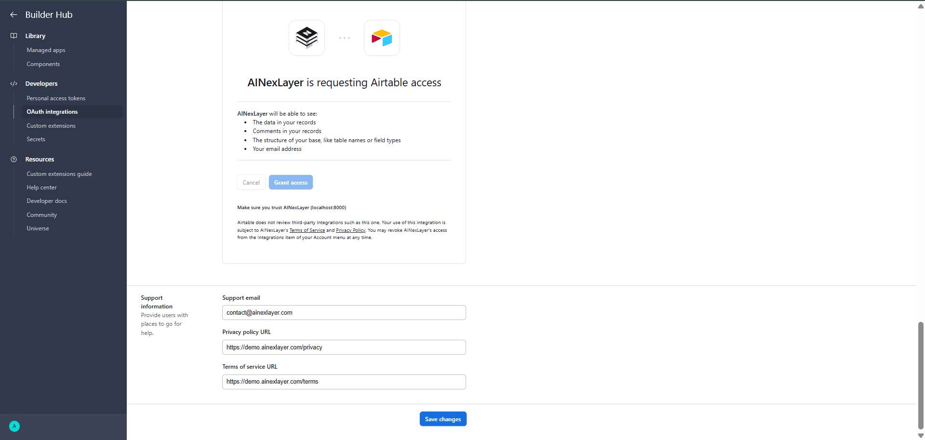The width and height of the screenshot is (925, 440).
Task: Open Personal access tokens
Action: click(x=56, y=98)
